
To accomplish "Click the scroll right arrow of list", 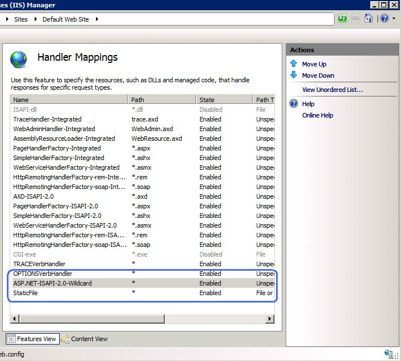I will 270,319.
